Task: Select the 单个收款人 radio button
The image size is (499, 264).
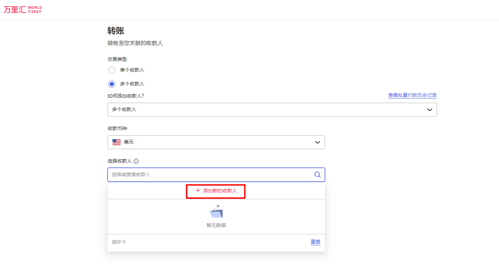Action: point(112,70)
